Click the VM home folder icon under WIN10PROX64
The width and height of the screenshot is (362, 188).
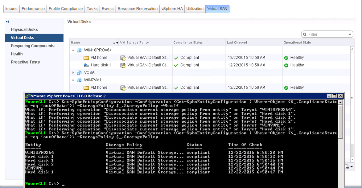(x=86, y=58)
